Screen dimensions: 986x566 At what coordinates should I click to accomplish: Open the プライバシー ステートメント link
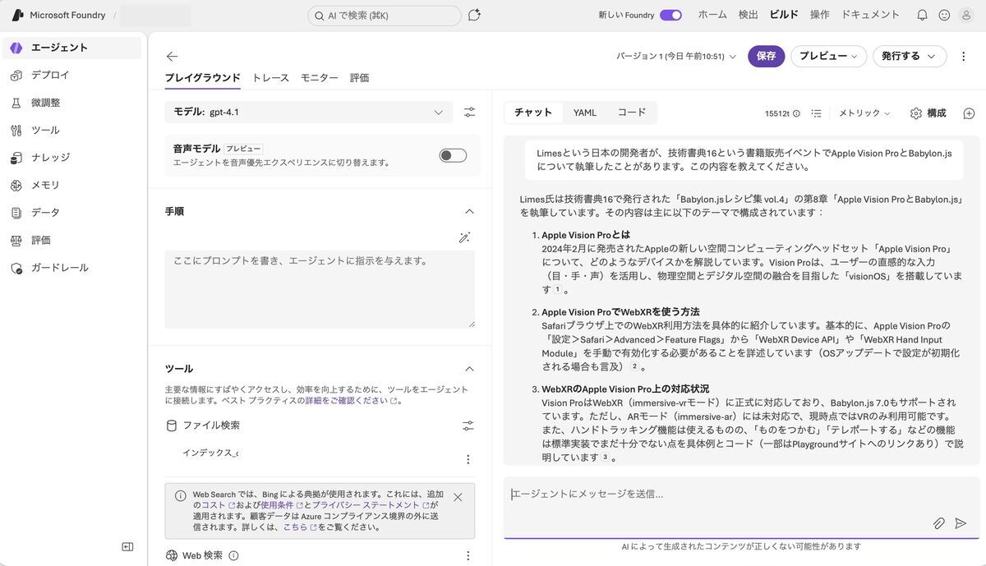click(x=370, y=505)
